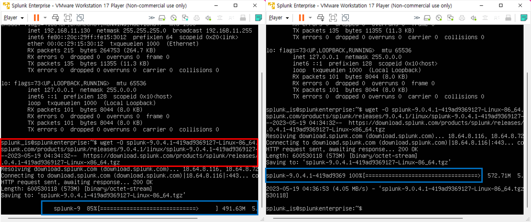This screenshot has height=222, width=531.
Task: Maximize the 85% download VMware window
Action: 236,6
